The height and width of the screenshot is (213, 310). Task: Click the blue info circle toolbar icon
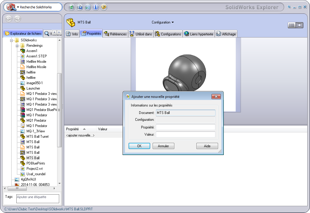click(x=95, y=7)
